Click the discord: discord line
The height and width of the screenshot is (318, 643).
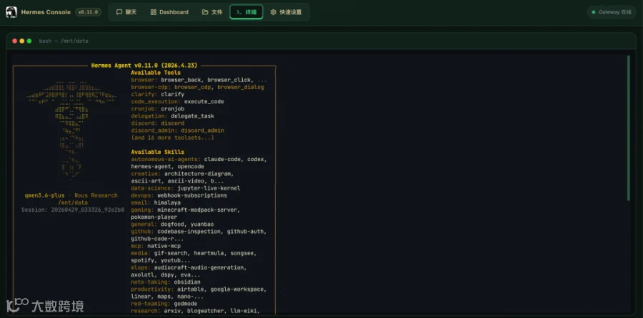click(157, 123)
